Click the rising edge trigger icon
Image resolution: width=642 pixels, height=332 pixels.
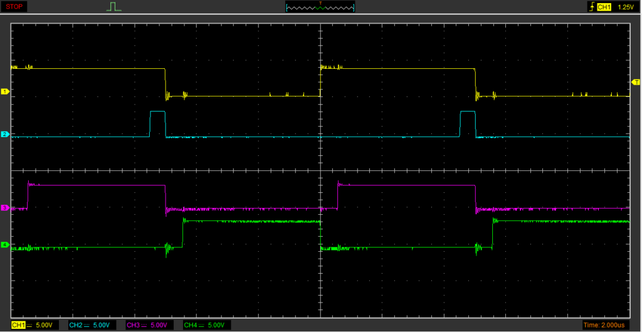click(x=591, y=7)
